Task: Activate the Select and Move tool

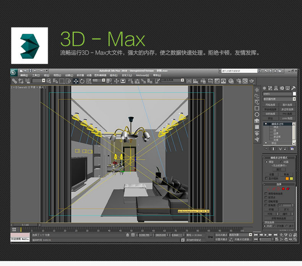Action: click(x=76, y=81)
